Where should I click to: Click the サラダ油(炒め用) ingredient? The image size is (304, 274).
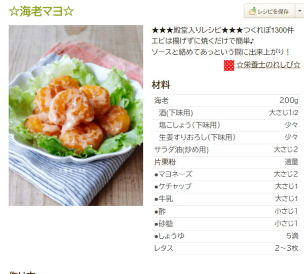(x=181, y=150)
